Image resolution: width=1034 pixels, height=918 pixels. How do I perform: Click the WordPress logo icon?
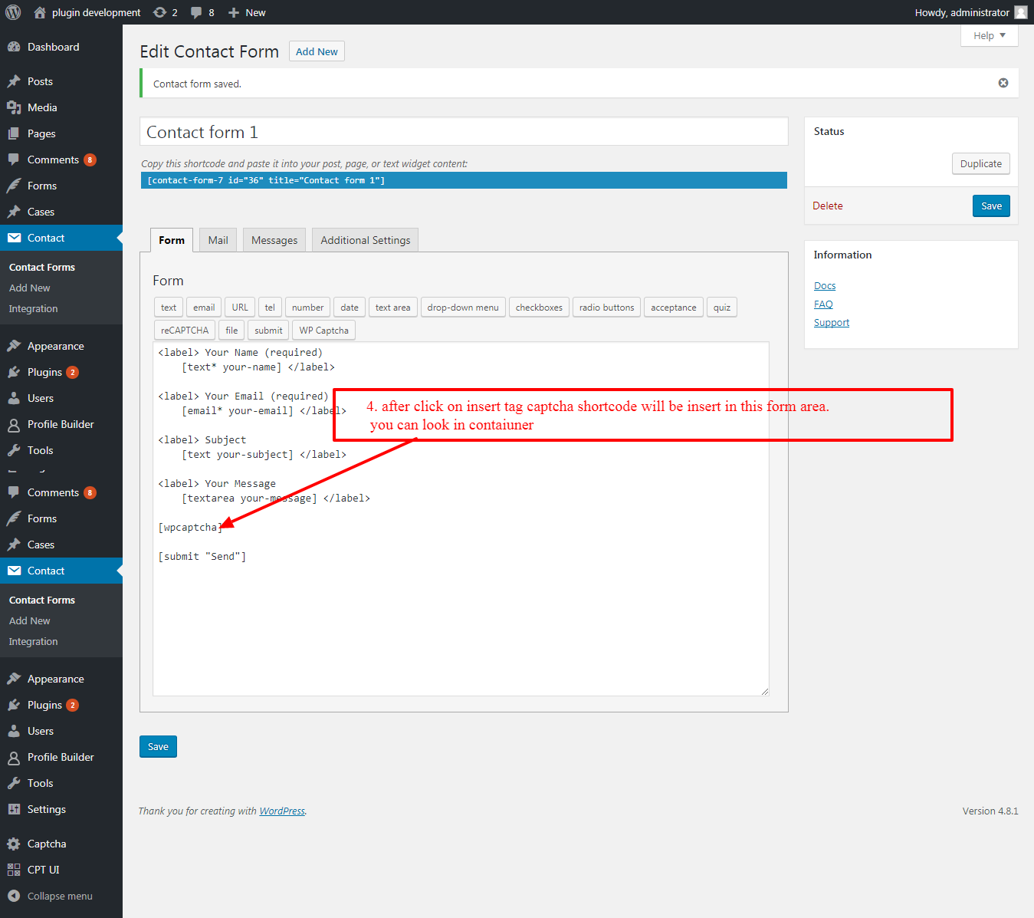click(13, 12)
